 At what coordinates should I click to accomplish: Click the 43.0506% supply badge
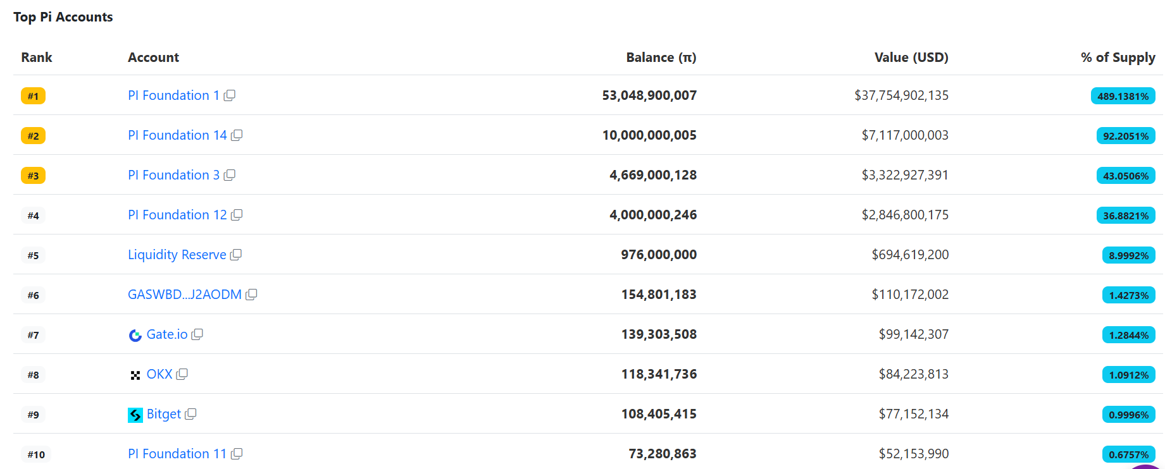[x=1126, y=176]
